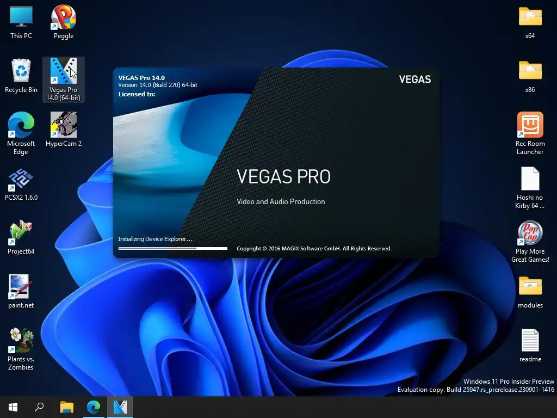Click the Vegas Pro taskbar button
This screenshot has width=557, height=418.
[x=120, y=407]
